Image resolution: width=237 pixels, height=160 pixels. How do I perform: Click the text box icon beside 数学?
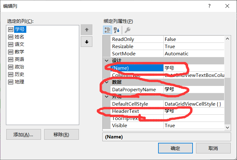click(x=11, y=52)
